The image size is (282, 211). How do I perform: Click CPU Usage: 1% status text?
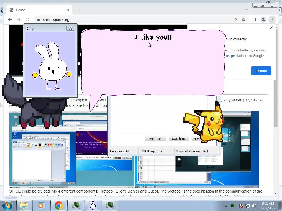pyautogui.click(x=151, y=151)
